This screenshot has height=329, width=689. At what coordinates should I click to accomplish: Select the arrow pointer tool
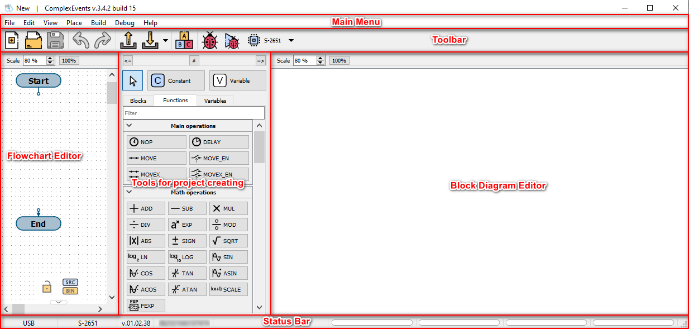click(132, 80)
